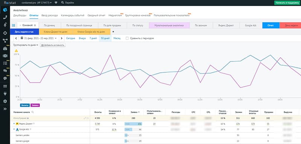Screen dimensions: 301x144
Task: Open the Группировка каналов tab
Action: click(138, 15)
